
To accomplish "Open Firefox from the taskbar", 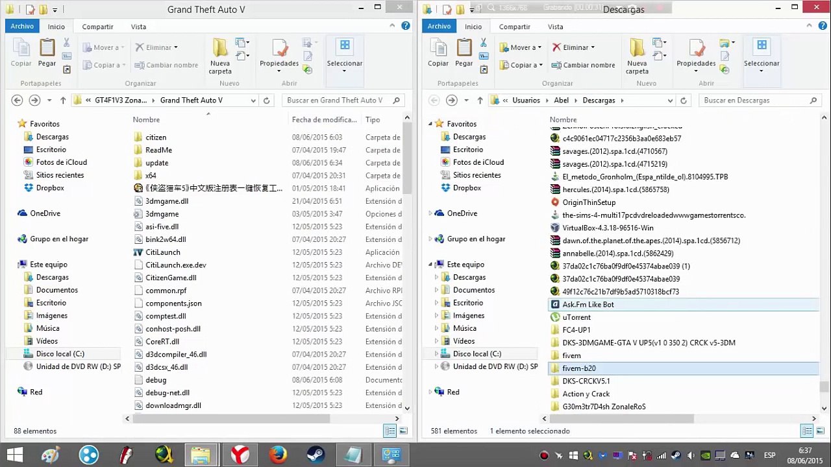I will click(278, 455).
